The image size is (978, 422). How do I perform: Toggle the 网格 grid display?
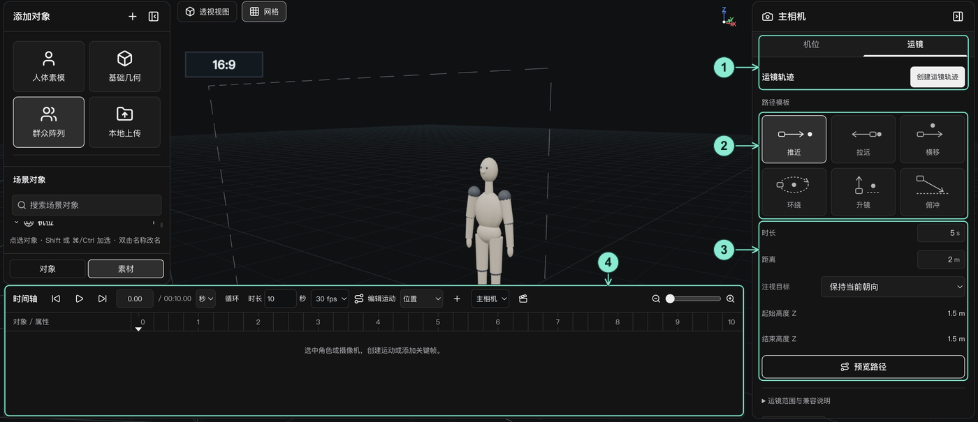coord(264,12)
